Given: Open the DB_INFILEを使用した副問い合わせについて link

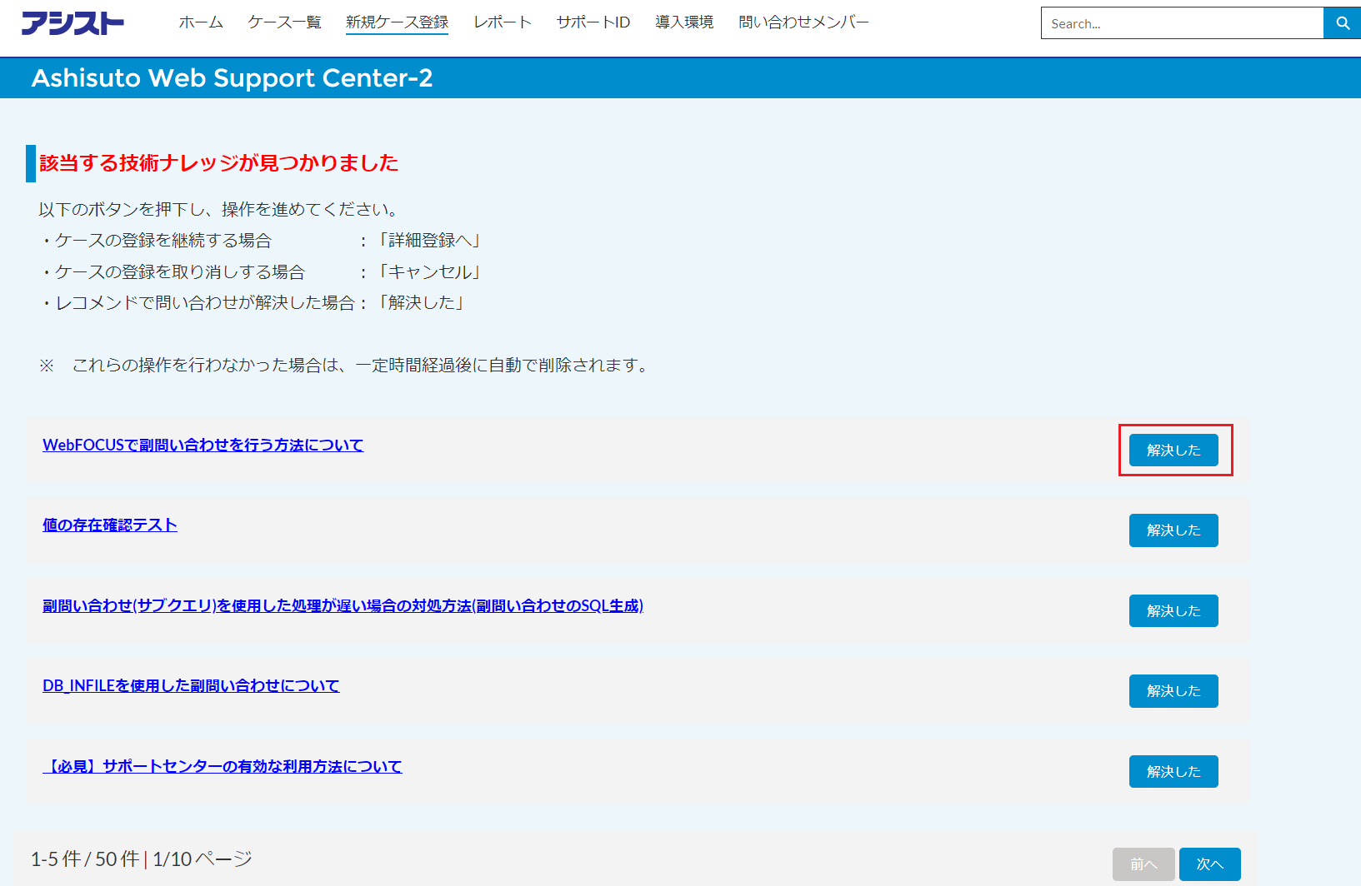Looking at the screenshot, I should click(x=191, y=685).
